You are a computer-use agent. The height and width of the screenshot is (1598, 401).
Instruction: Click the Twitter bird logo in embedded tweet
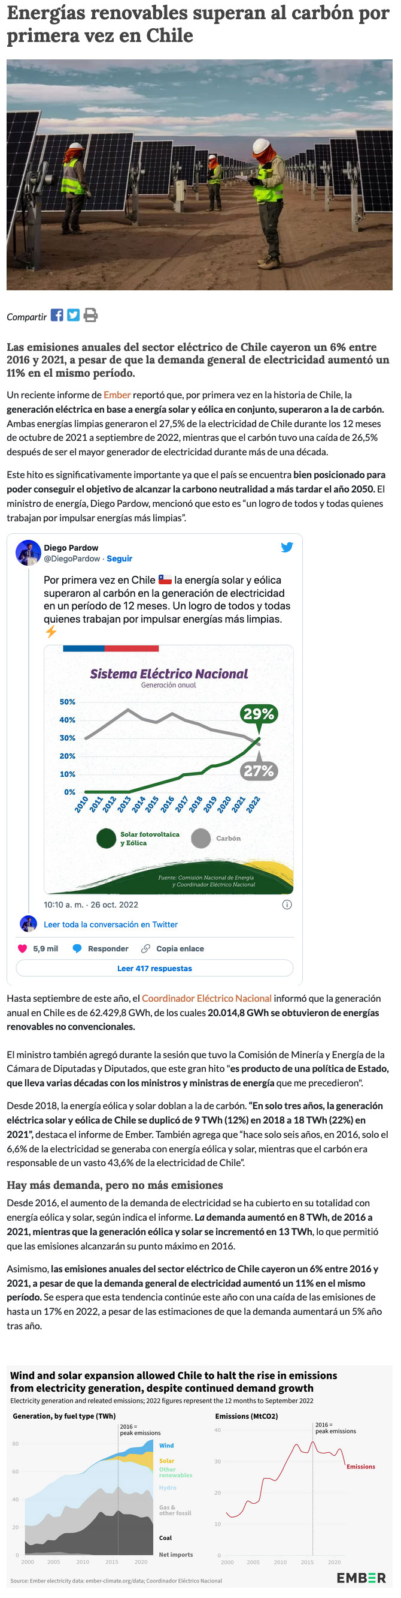pos(287,547)
